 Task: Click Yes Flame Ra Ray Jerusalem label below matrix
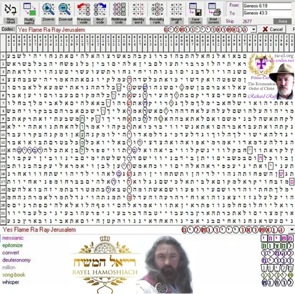coord(39,230)
